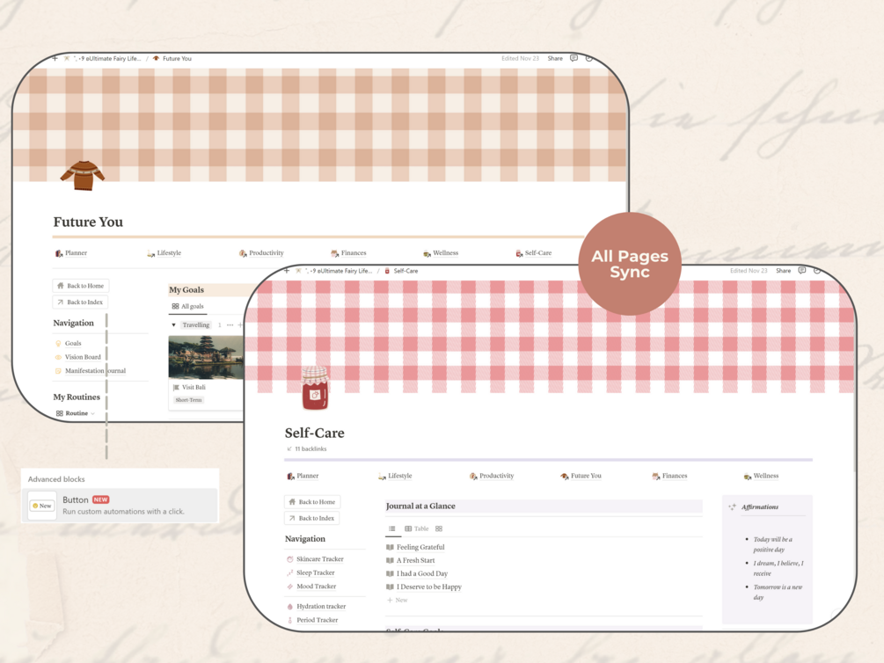Click Share in Self-Care window
The height and width of the screenshot is (663, 884).
point(784,271)
